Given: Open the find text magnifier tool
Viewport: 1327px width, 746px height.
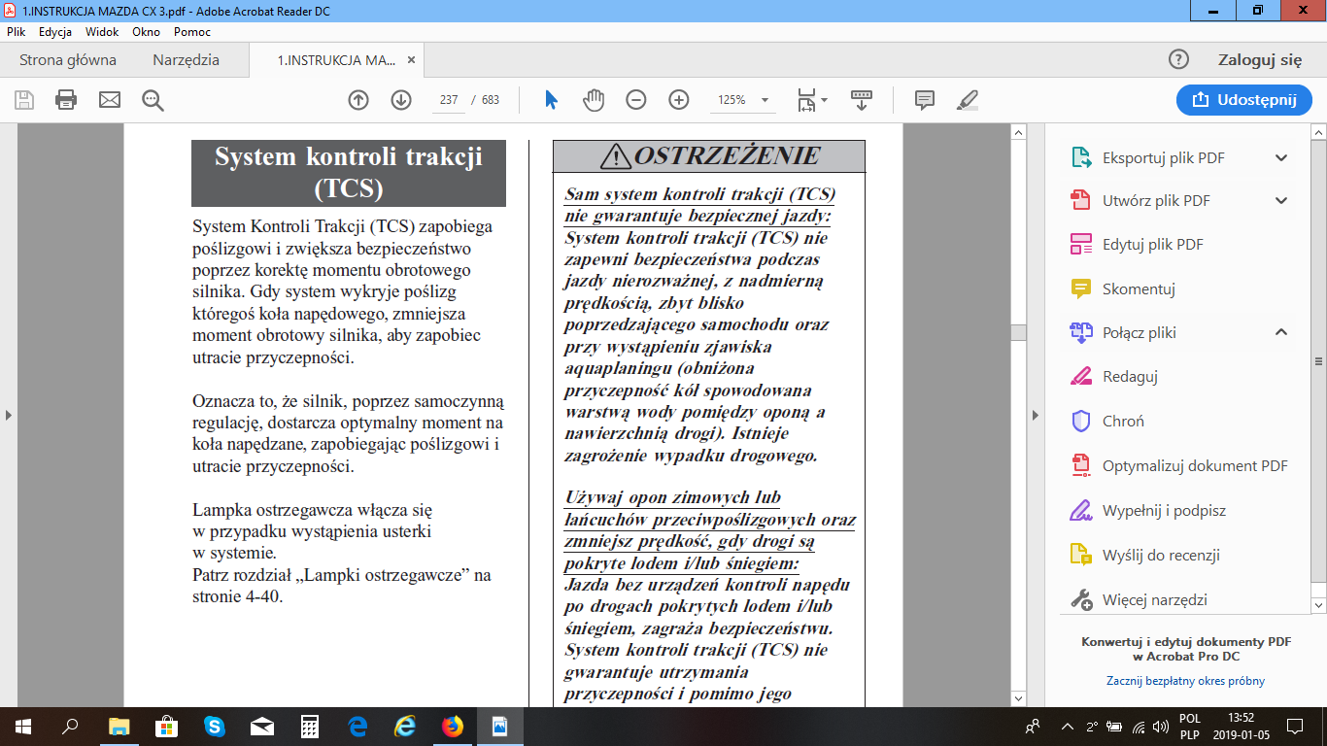Looking at the screenshot, I should click(153, 100).
